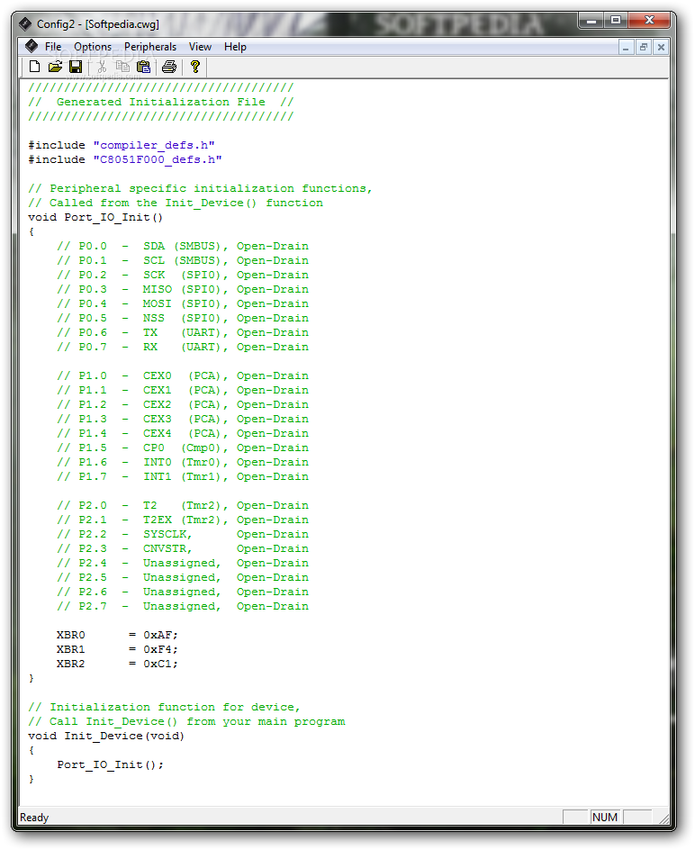Click the XBR0 = 0xAF; assignment line

pyautogui.click(x=117, y=635)
